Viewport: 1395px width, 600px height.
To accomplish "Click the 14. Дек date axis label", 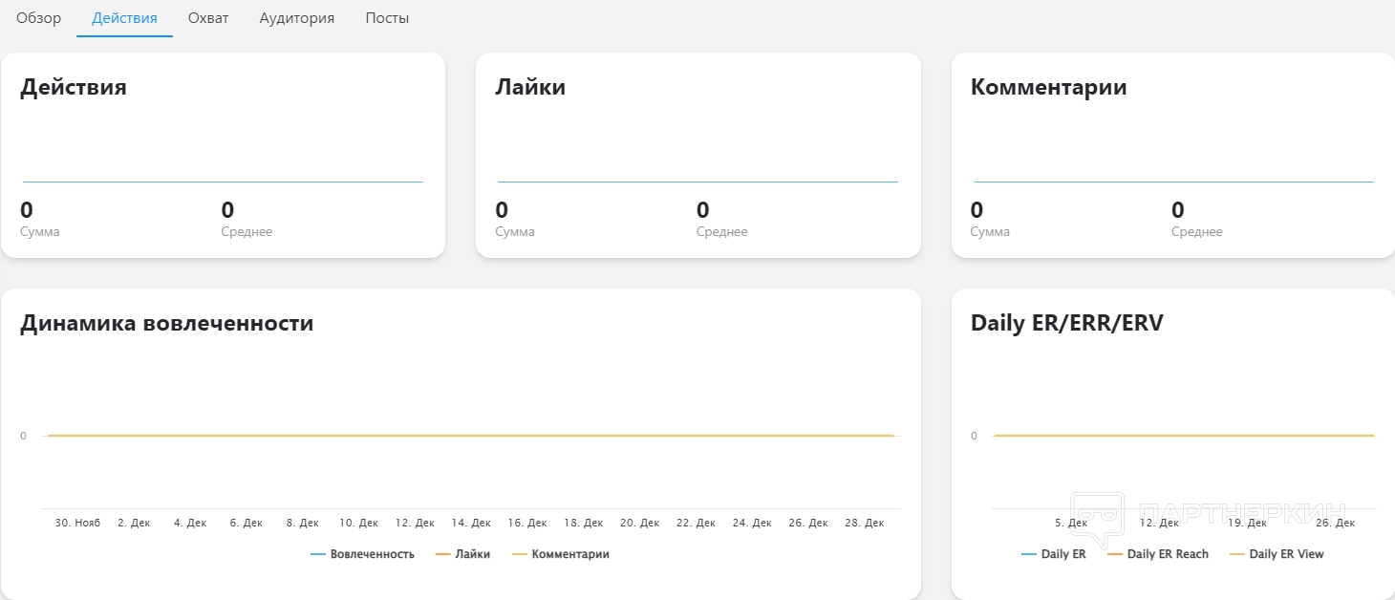I will 472,524.
